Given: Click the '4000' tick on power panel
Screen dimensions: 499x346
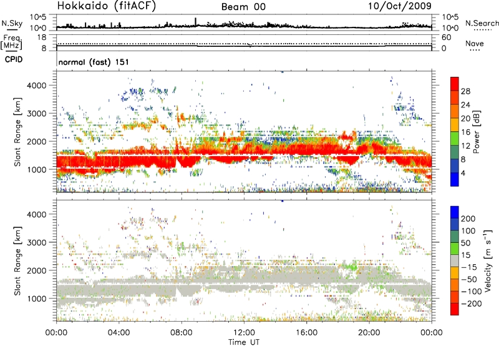Looking at the screenshot, I should (x=37, y=86).
